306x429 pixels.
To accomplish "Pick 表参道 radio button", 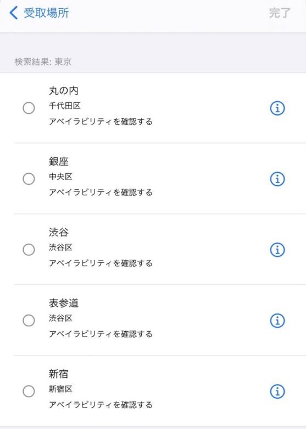I will tap(29, 321).
